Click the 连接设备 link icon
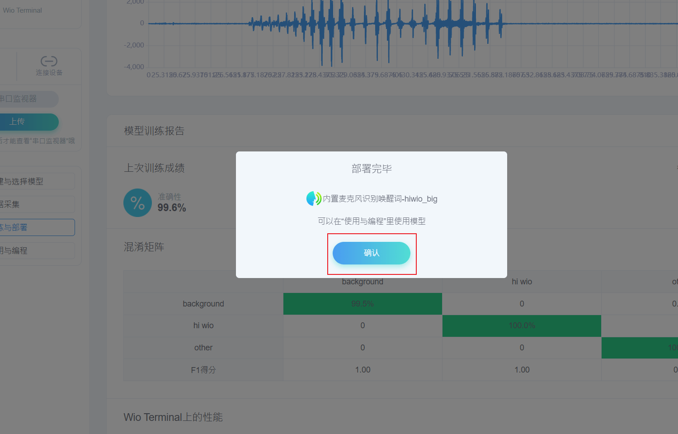The height and width of the screenshot is (434, 678). click(49, 61)
